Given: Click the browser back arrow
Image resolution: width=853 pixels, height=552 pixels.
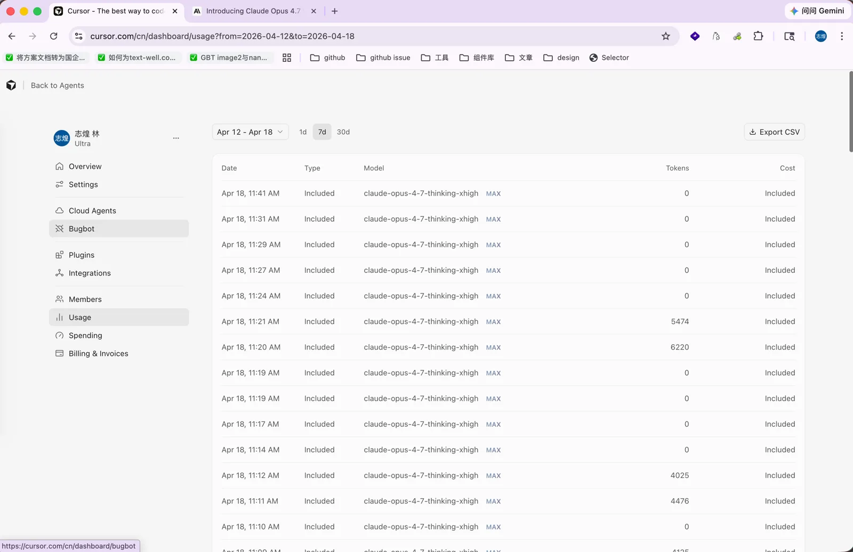Looking at the screenshot, I should click(12, 36).
